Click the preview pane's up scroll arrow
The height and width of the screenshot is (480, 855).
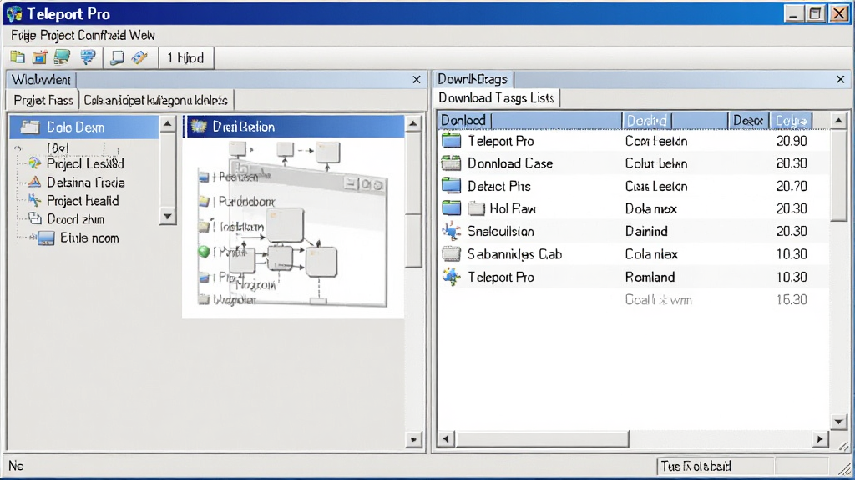(x=413, y=124)
